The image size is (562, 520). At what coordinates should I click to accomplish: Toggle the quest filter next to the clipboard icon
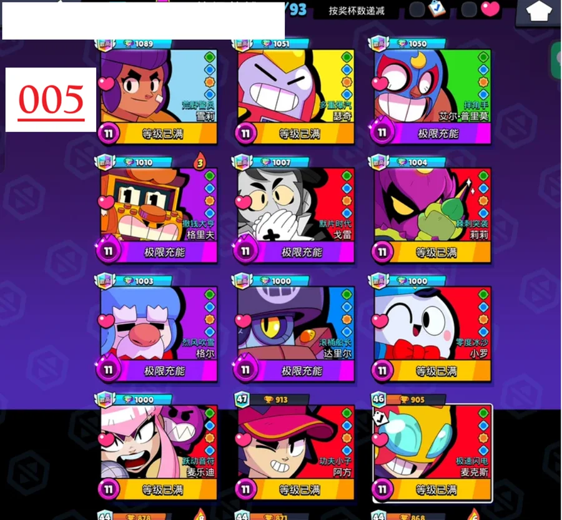tap(417, 10)
